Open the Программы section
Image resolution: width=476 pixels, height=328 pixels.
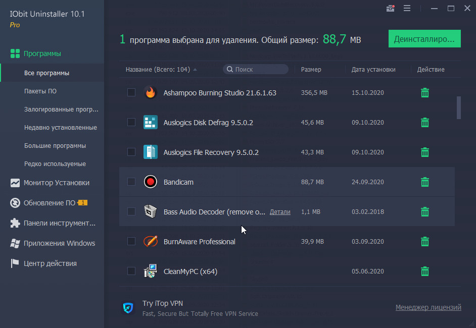42,53
